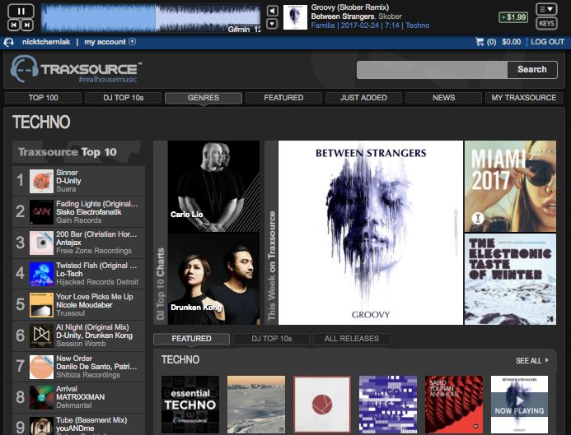Click the Search button

pyautogui.click(x=532, y=69)
